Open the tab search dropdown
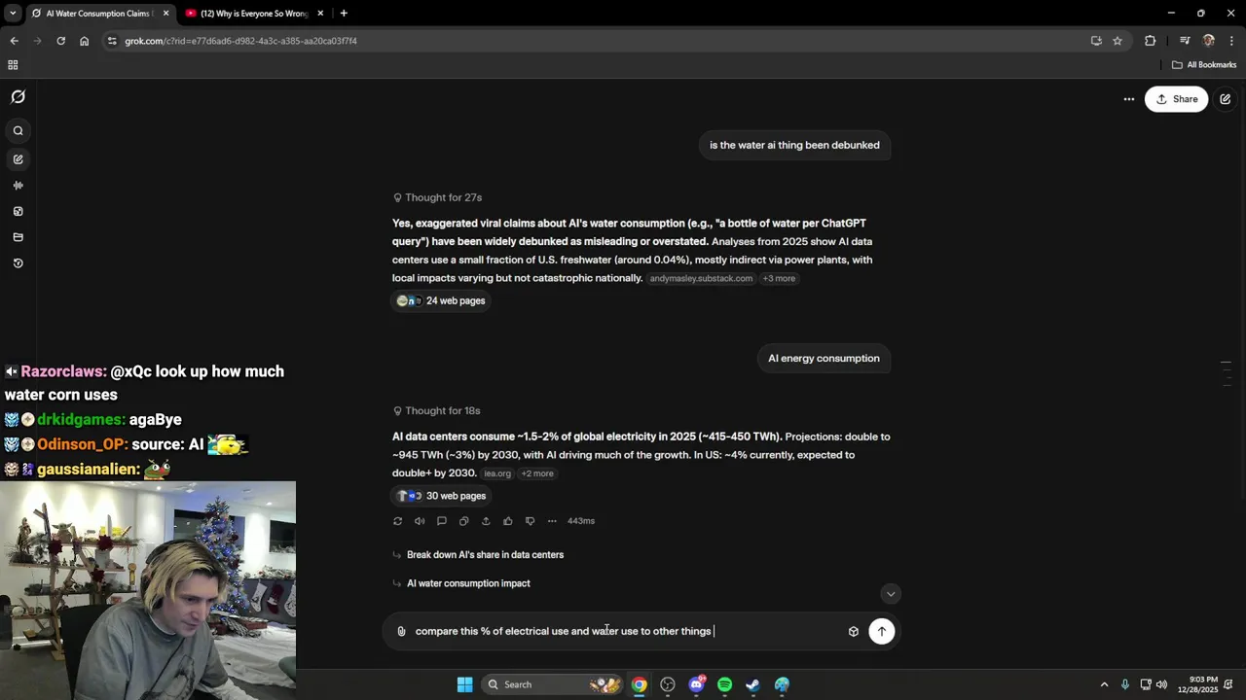Image resolution: width=1246 pixels, height=700 pixels. point(13,14)
